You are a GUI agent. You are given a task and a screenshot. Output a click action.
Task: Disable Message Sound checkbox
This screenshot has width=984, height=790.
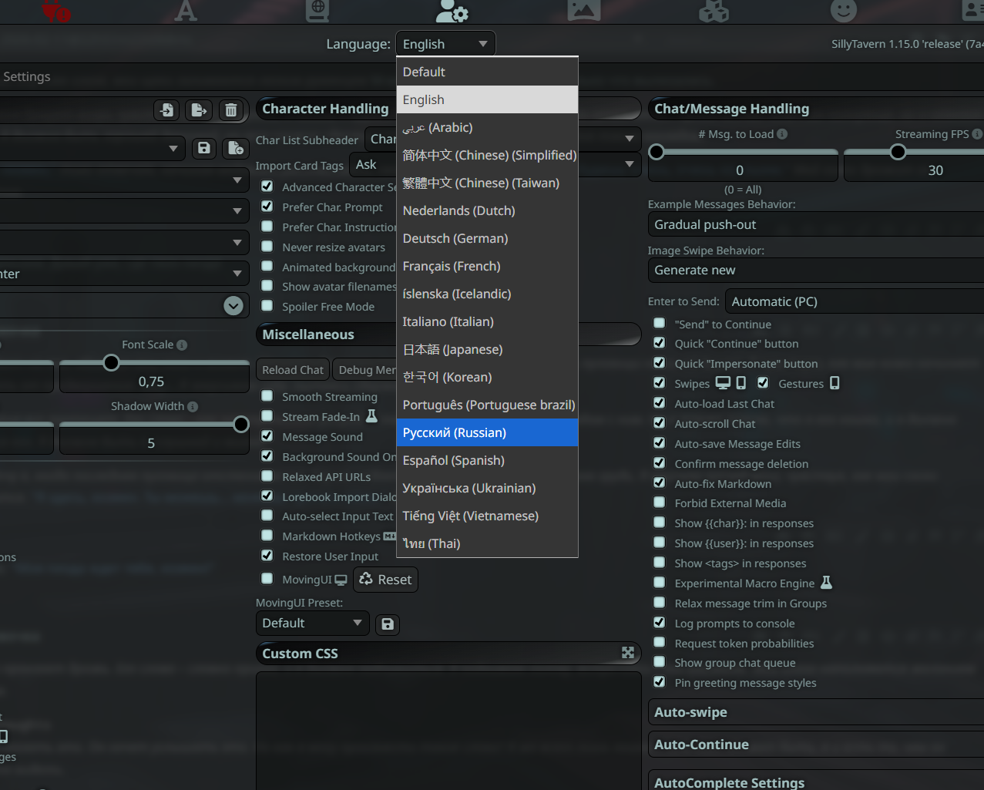point(267,435)
